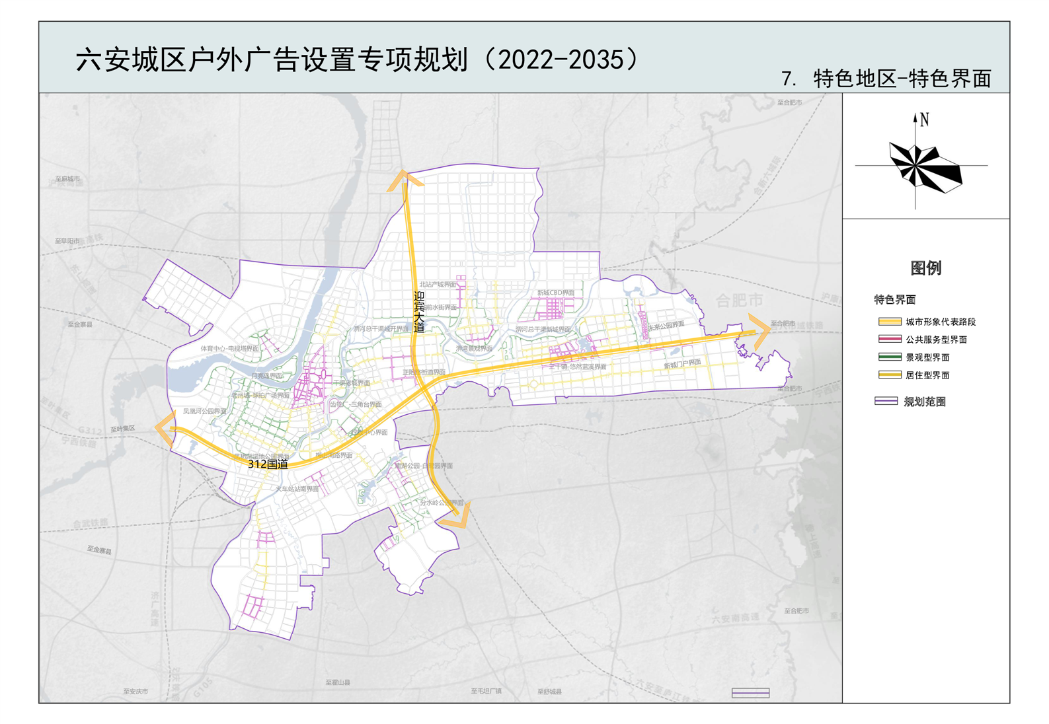Image resolution: width=1049 pixels, height=724 pixels.
Task: Click the 火车站站南界面 map label
Action: (297, 489)
